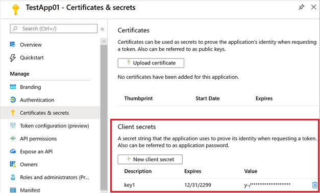
Task: Delete key1 secret with trash icon
Action: pos(314,185)
